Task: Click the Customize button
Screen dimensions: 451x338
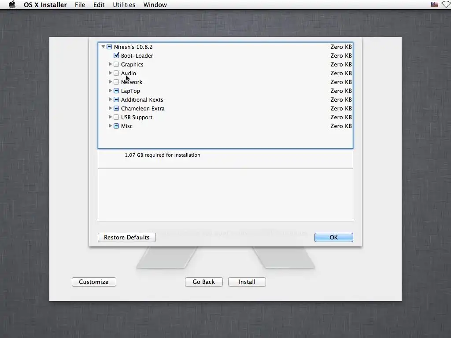Action: point(94,282)
